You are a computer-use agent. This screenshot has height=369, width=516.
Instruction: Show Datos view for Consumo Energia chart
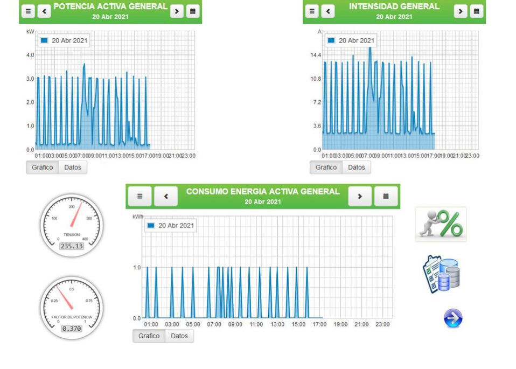(179, 336)
